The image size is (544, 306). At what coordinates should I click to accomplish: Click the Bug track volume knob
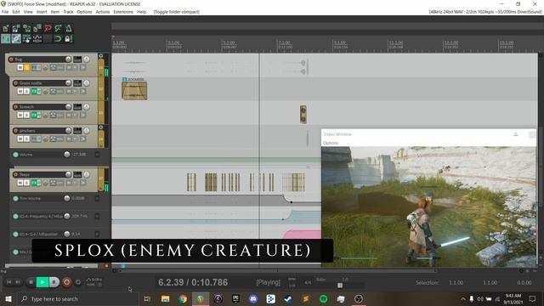(68, 59)
